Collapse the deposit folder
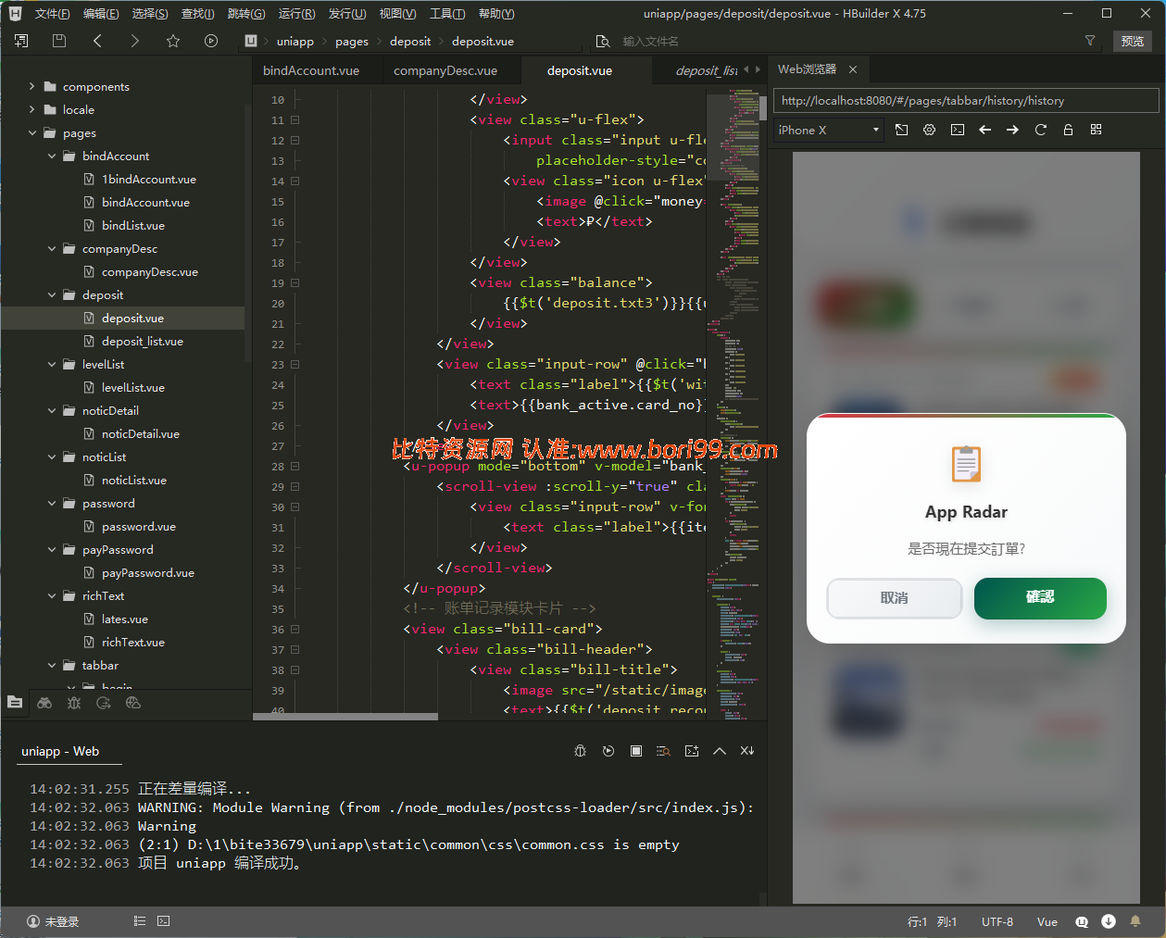 tap(52, 294)
